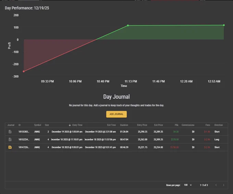Add journal icon for trade 18155383
This screenshot has height=194, width=233.
tap(10, 132)
